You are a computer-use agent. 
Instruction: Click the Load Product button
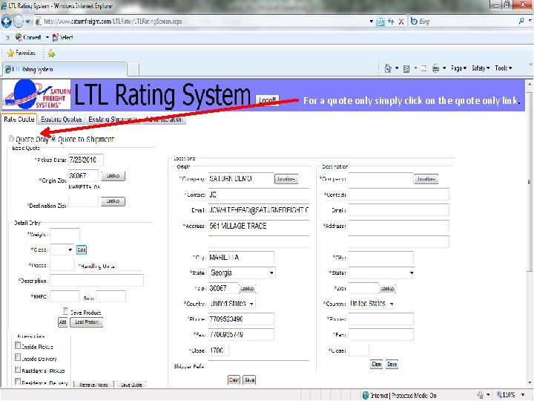click(x=87, y=322)
